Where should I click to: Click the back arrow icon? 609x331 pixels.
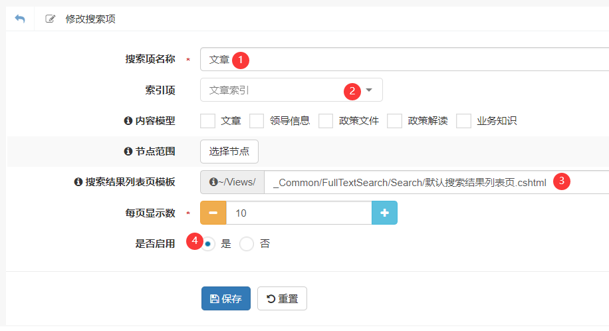[x=20, y=19]
